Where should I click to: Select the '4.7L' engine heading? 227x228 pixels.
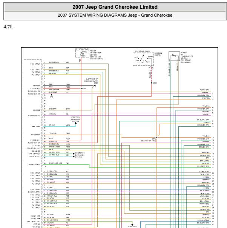tap(8, 27)
